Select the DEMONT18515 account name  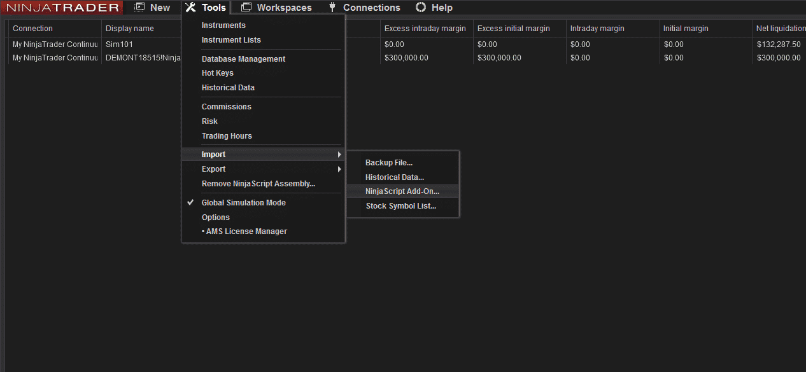[143, 58]
